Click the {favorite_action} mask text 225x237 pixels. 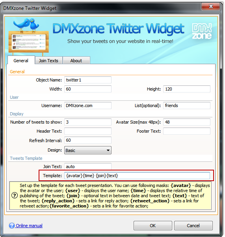(x=69, y=206)
